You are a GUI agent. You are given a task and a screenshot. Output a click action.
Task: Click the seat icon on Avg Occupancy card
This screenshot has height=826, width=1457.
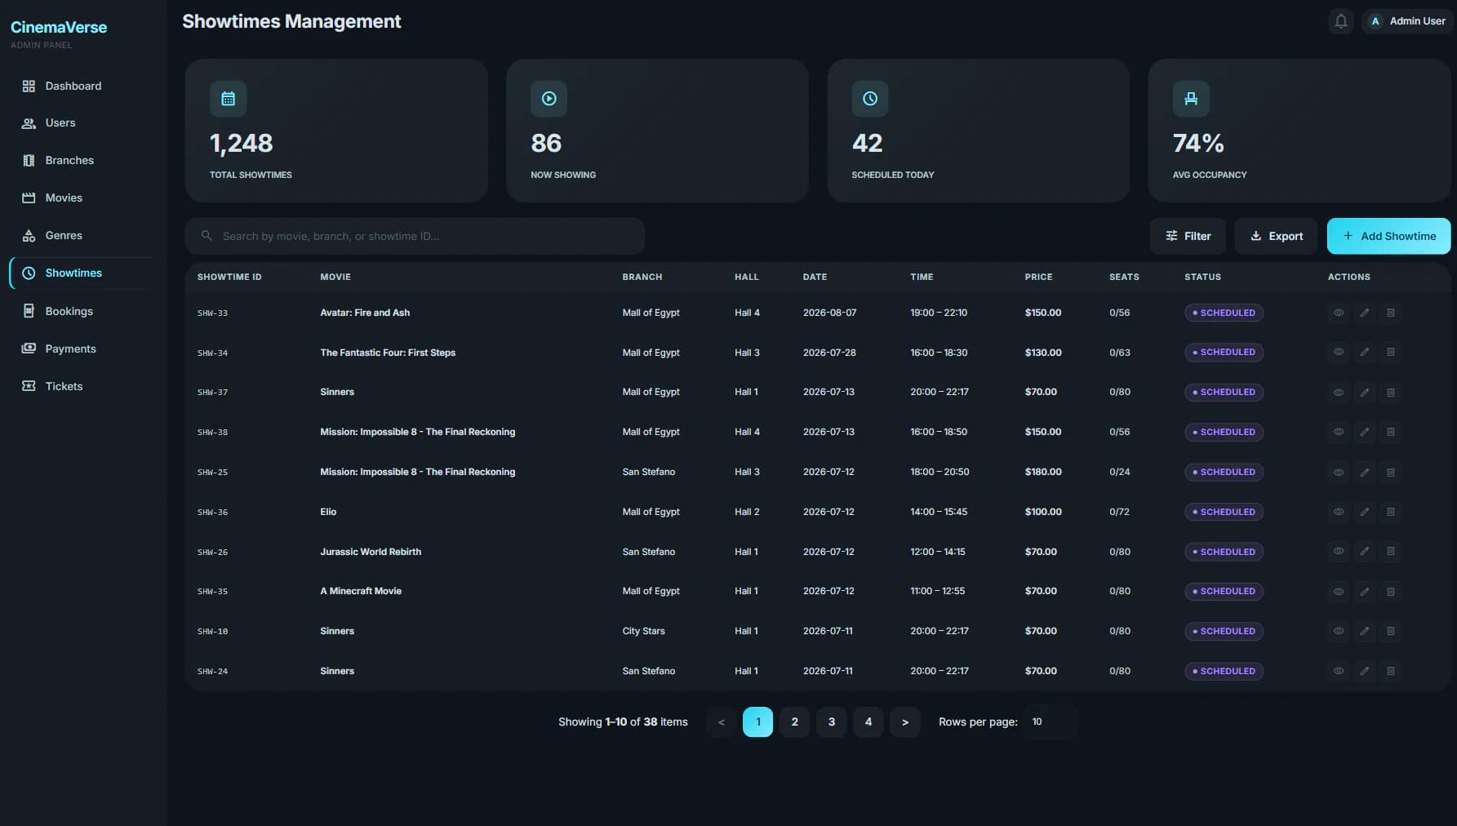tap(1191, 99)
